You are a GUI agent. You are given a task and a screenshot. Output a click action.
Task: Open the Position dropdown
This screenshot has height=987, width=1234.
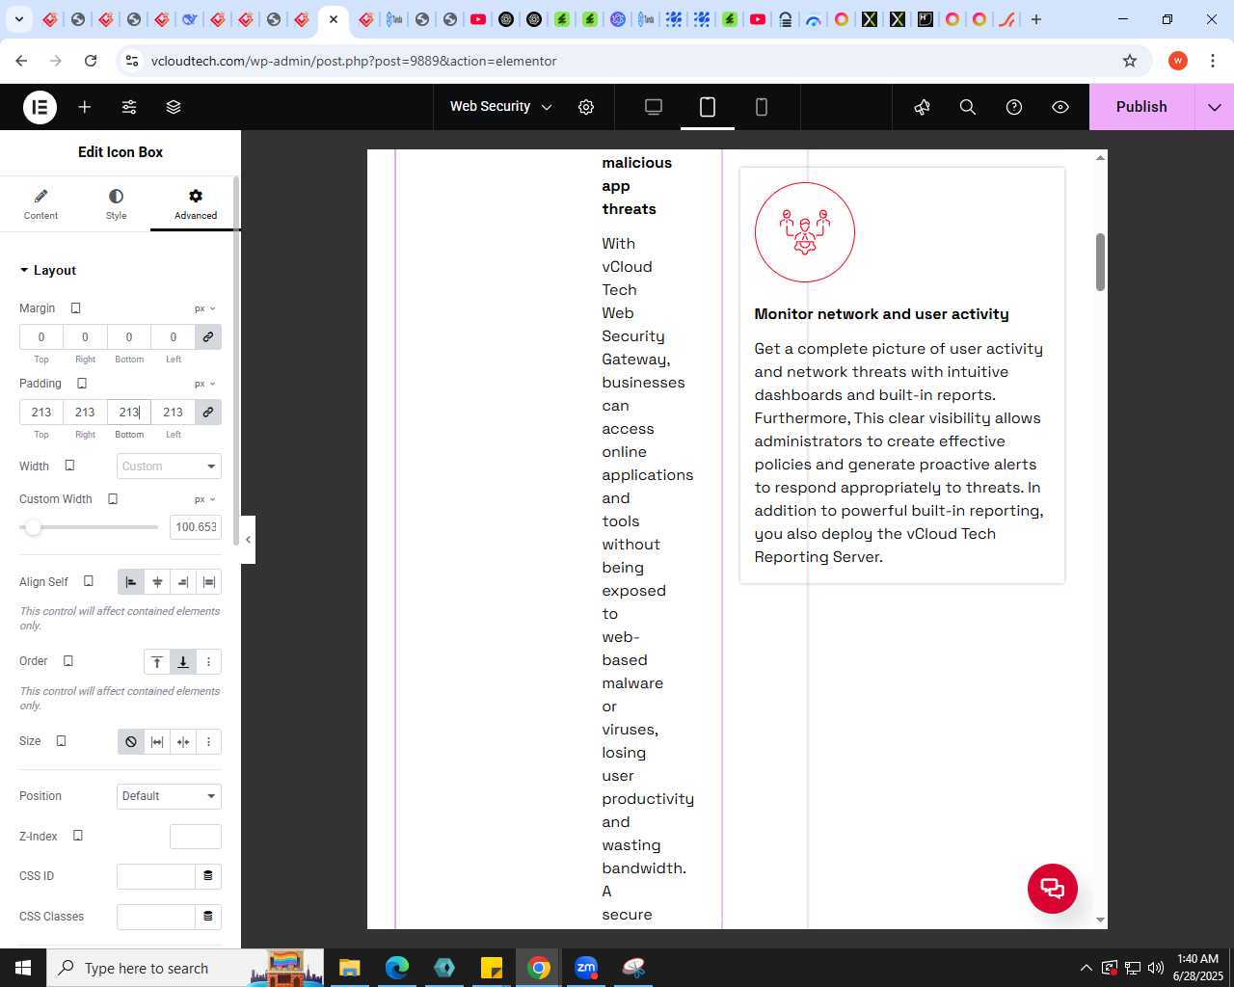pyautogui.click(x=169, y=796)
